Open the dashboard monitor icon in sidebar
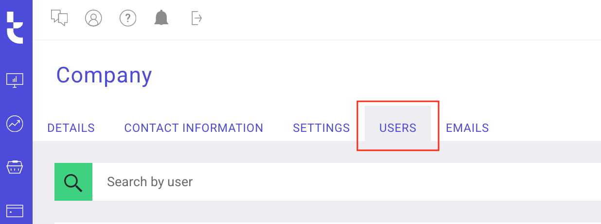 pyautogui.click(x=15, y=80)
